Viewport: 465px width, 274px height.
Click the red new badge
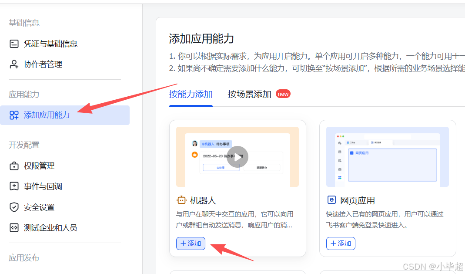point(283,94)
